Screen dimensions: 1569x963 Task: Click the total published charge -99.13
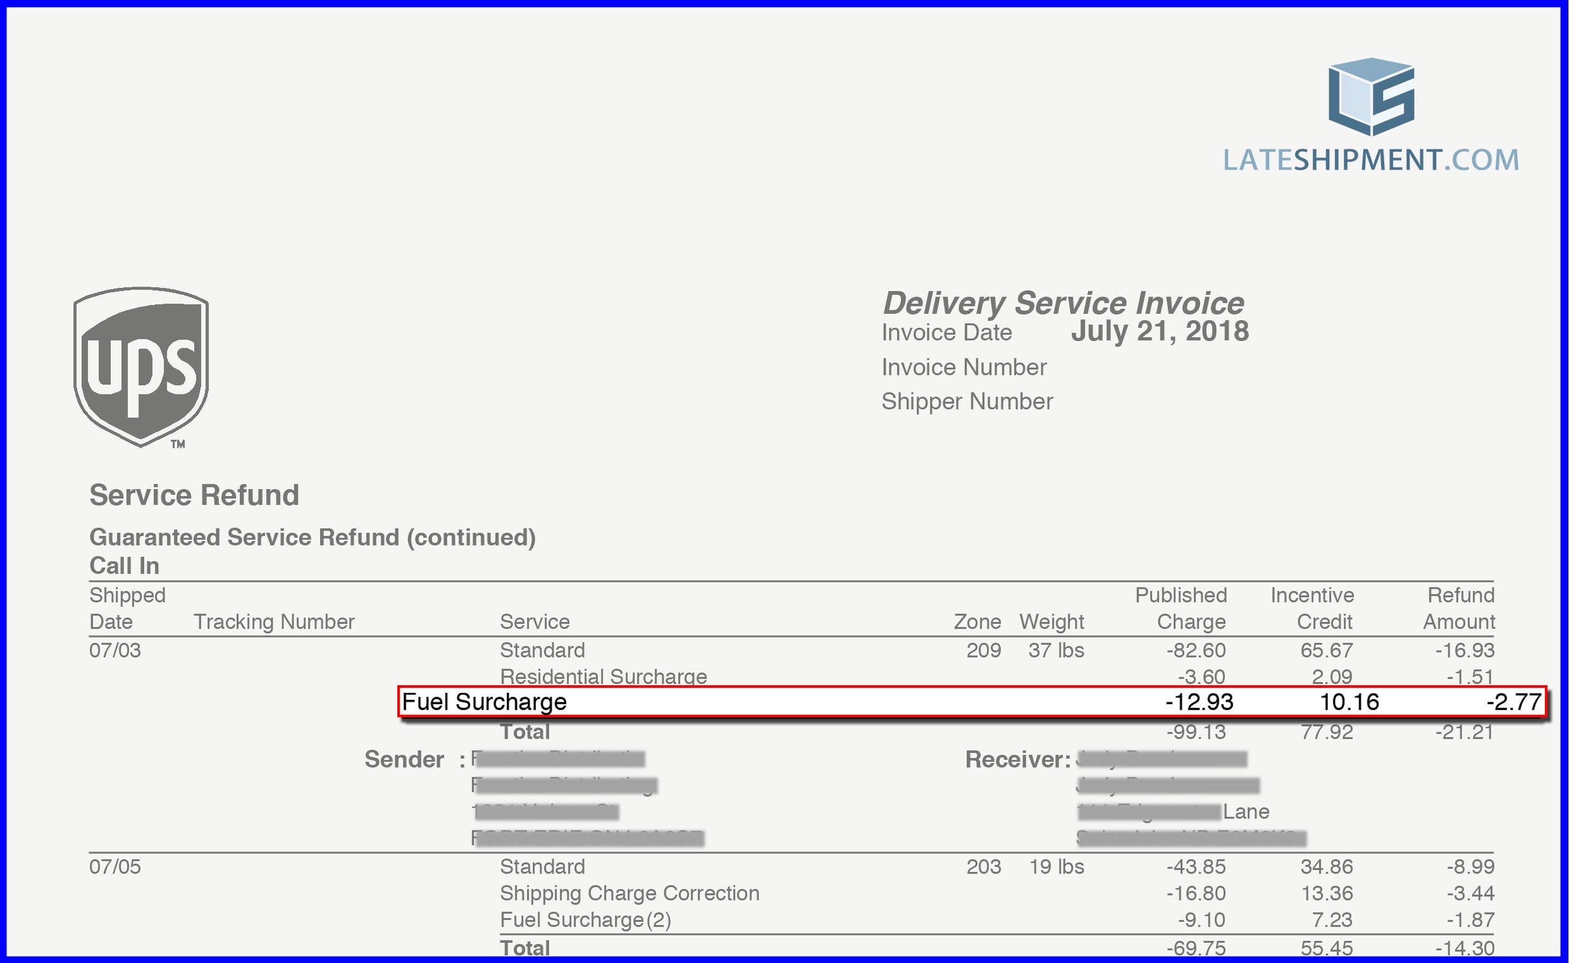click(1196, 733)
